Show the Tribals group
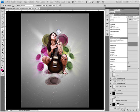The width and height of the screenshot is (140, 112). [x=111, y=90]
